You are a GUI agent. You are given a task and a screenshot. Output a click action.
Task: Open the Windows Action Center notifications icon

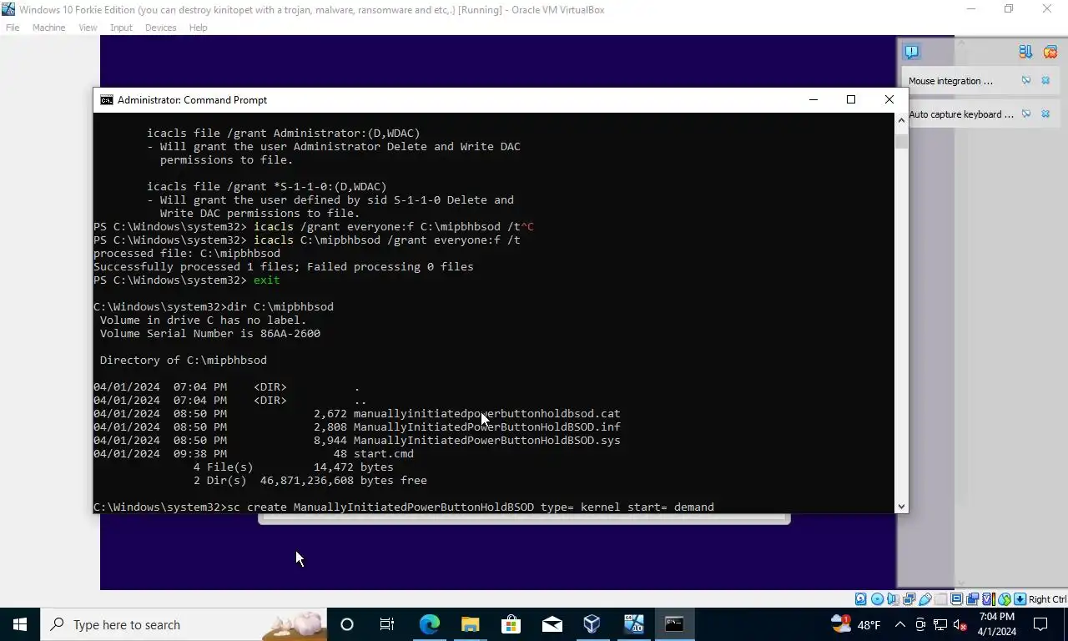click(1040, 624)
